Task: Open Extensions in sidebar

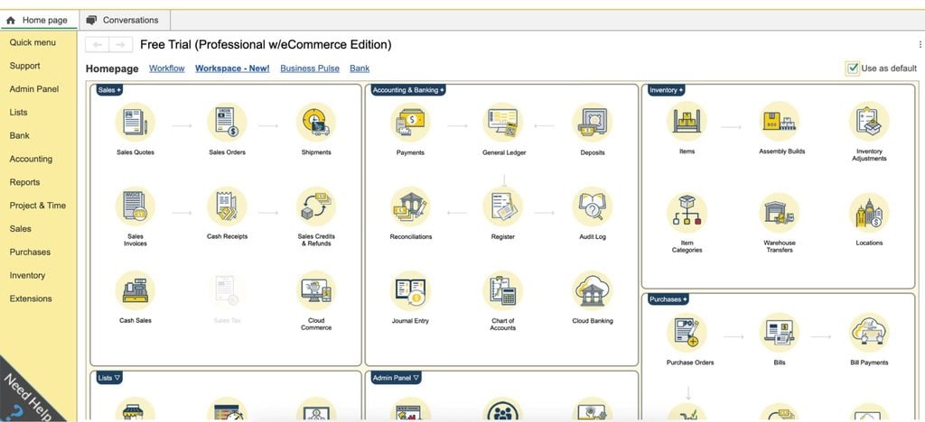Action: (31, 298)
